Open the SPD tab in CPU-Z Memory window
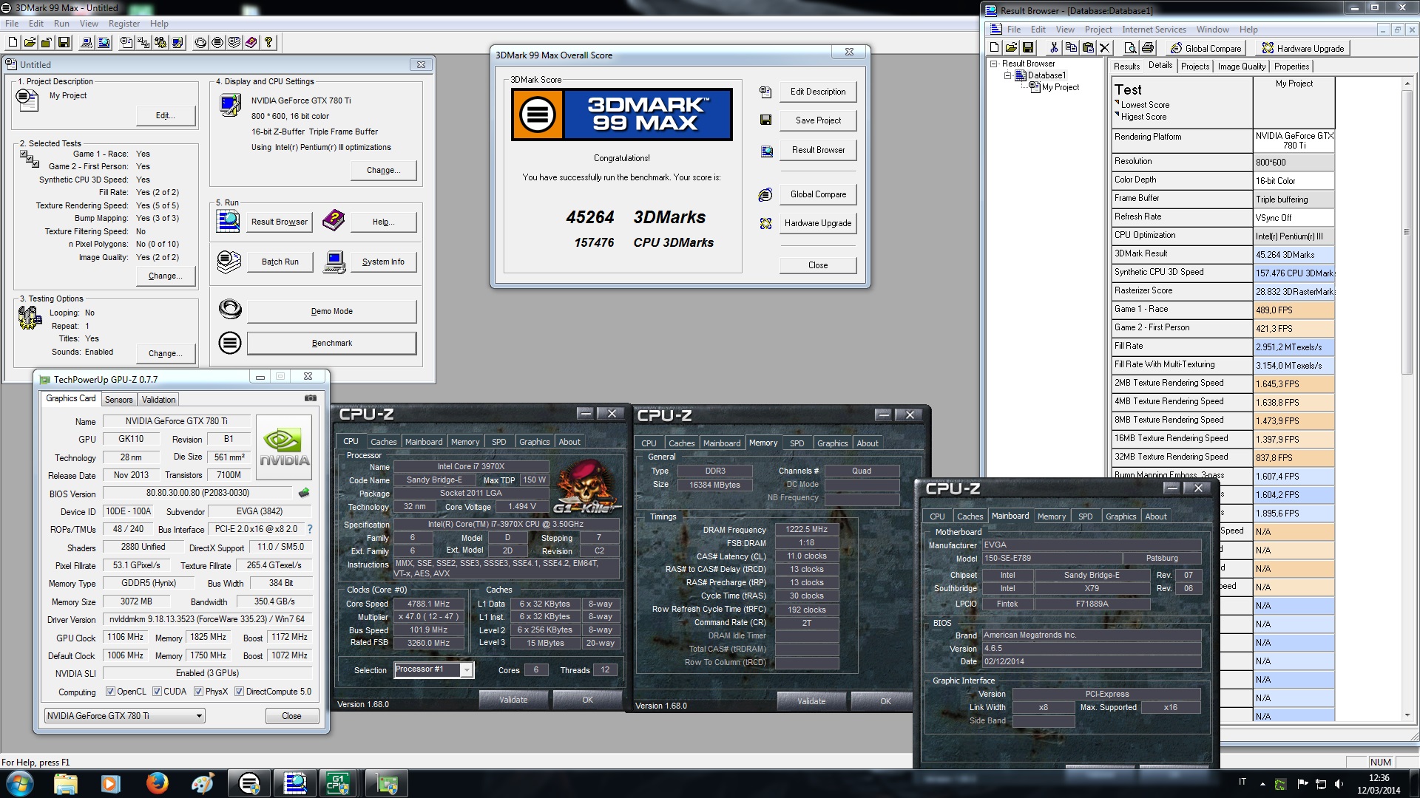Screen dimensions: 1420x798 tap(797, 443)
